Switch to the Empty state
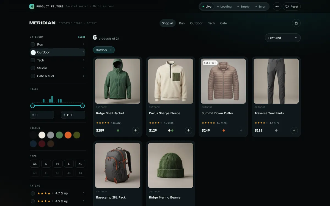This screenshot has width=330, height=206. [243, 7]
